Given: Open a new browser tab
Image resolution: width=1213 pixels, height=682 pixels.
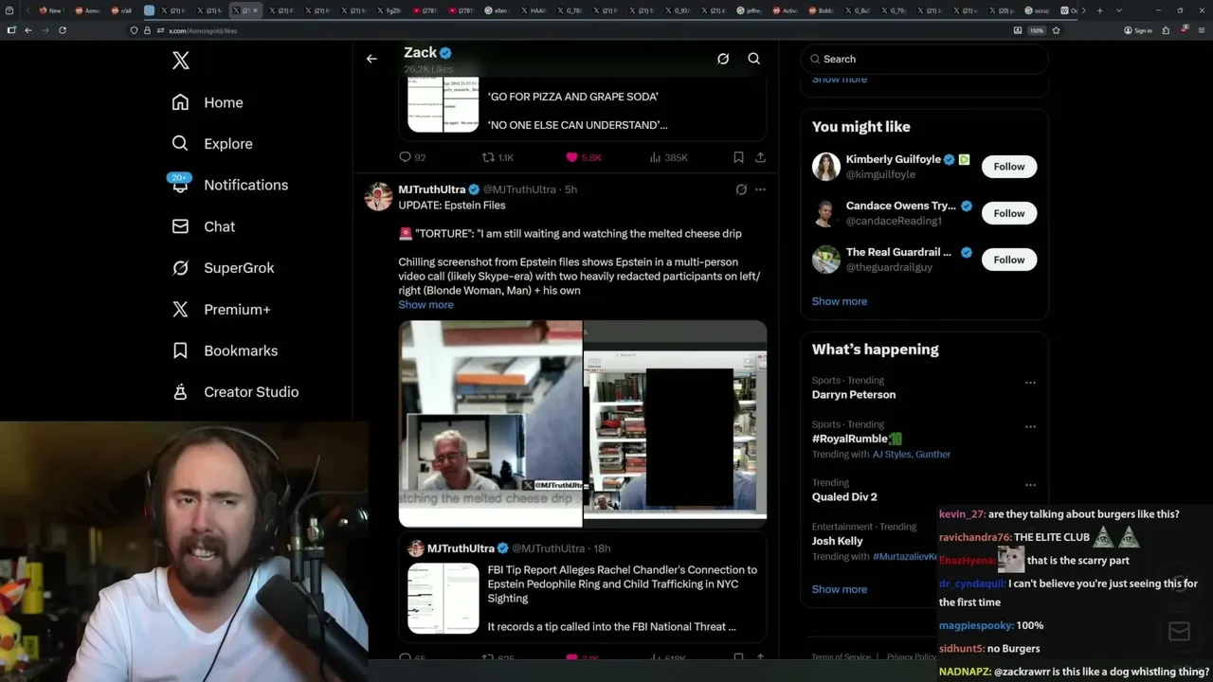Looking at the screenshot, I should point(1099,10).
